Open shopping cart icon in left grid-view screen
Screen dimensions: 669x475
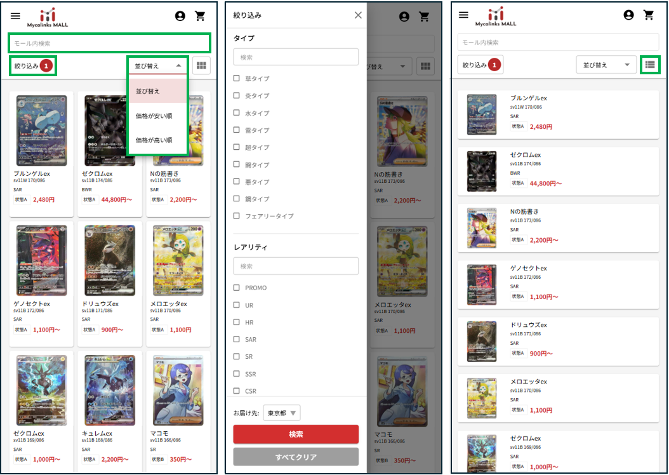click(x=200, y=17)
